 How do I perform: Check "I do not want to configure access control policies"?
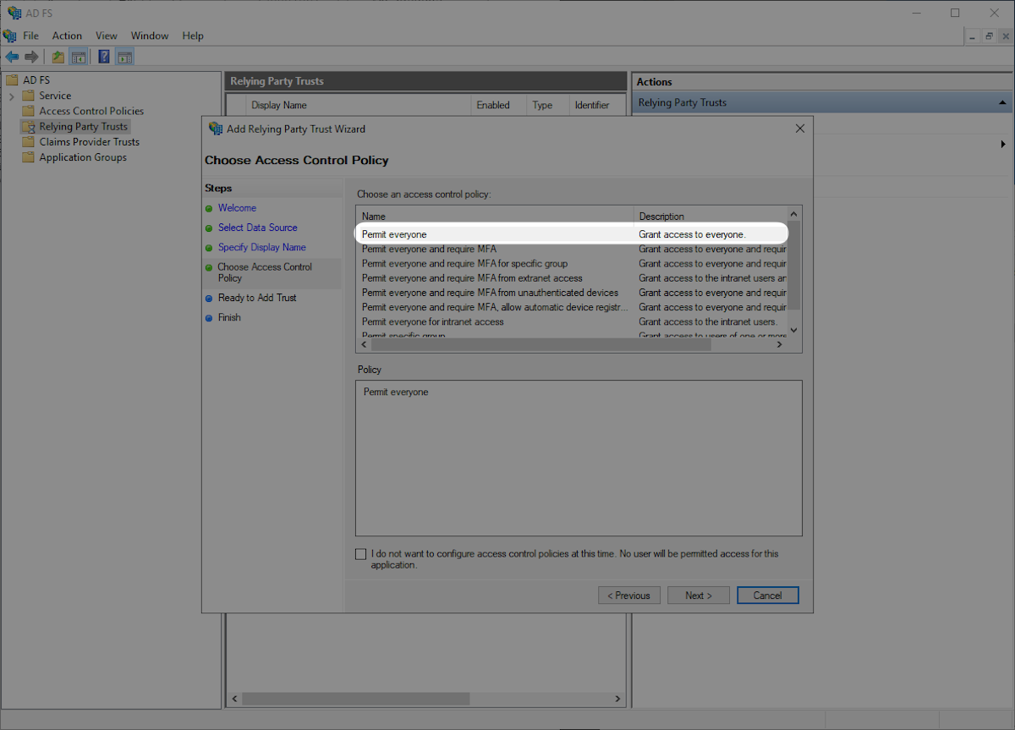360,553
